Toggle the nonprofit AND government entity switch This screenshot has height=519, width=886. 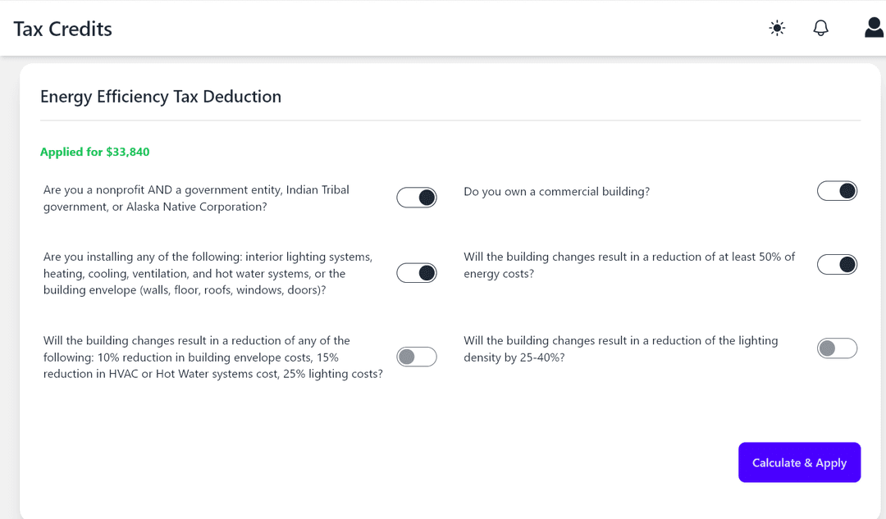click(417, 198)
